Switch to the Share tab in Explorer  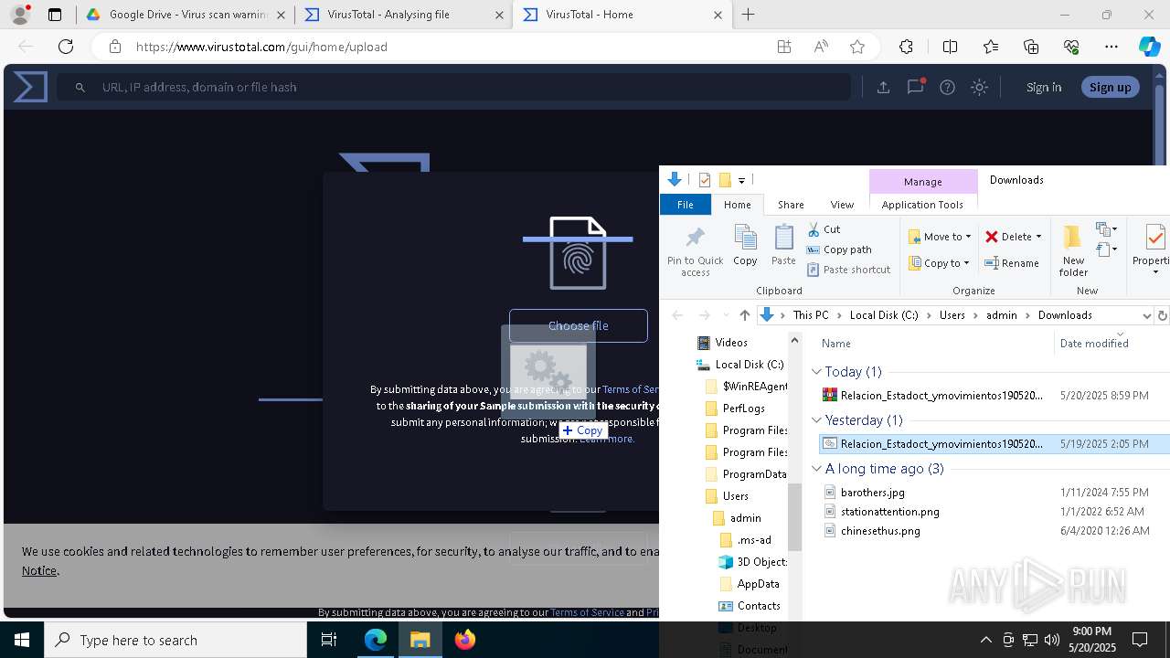[x=791, y=205]
